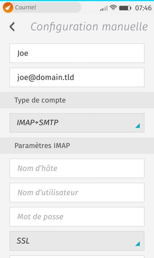Focus the name field containing Joe
Image resolution: width=154 pixels, height=258 pixels.
(77, 53)
